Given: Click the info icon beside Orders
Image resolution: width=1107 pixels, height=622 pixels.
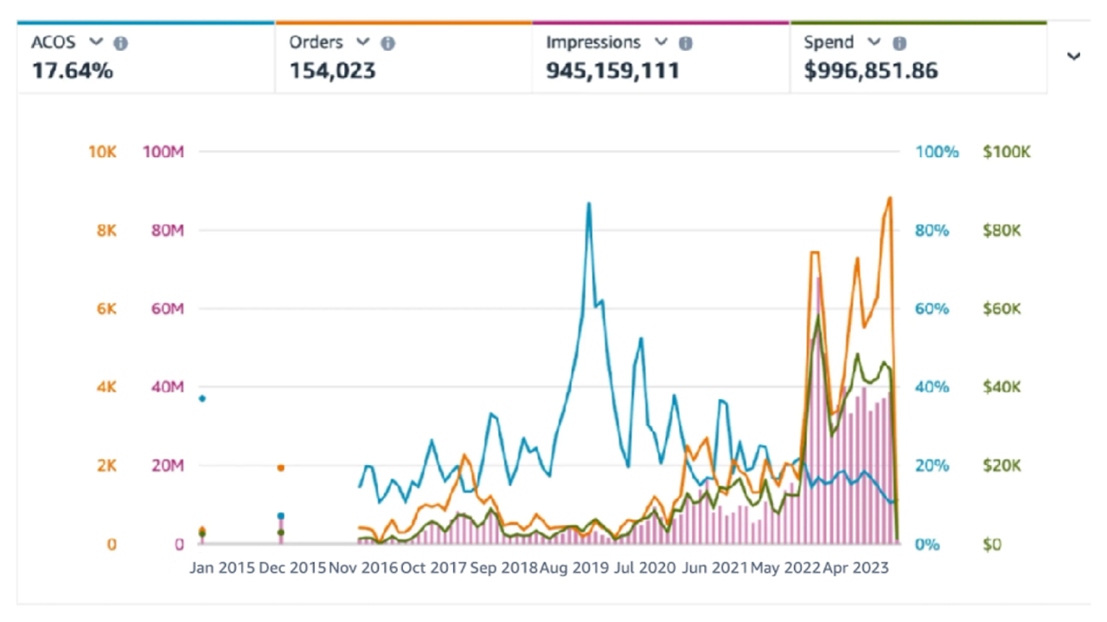Looking at the screenshot, I should click(x=388, y=41).
